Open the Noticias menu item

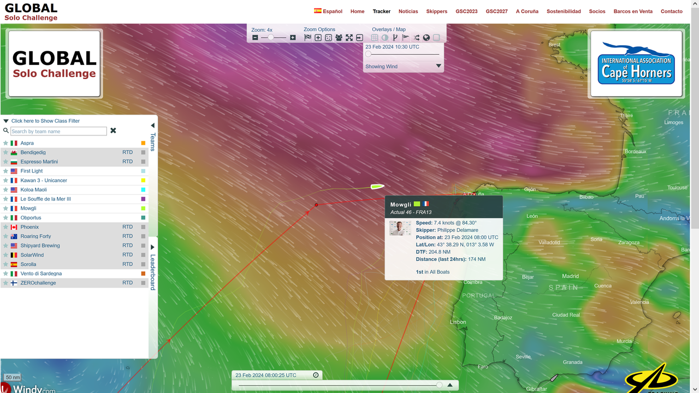coord(408,11)
